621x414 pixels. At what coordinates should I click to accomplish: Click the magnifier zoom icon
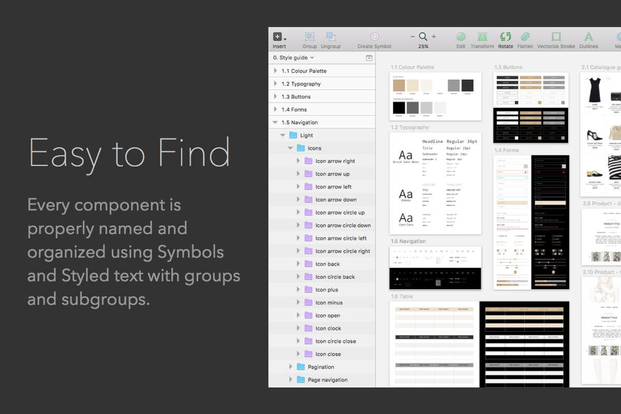tap(423, 37)
